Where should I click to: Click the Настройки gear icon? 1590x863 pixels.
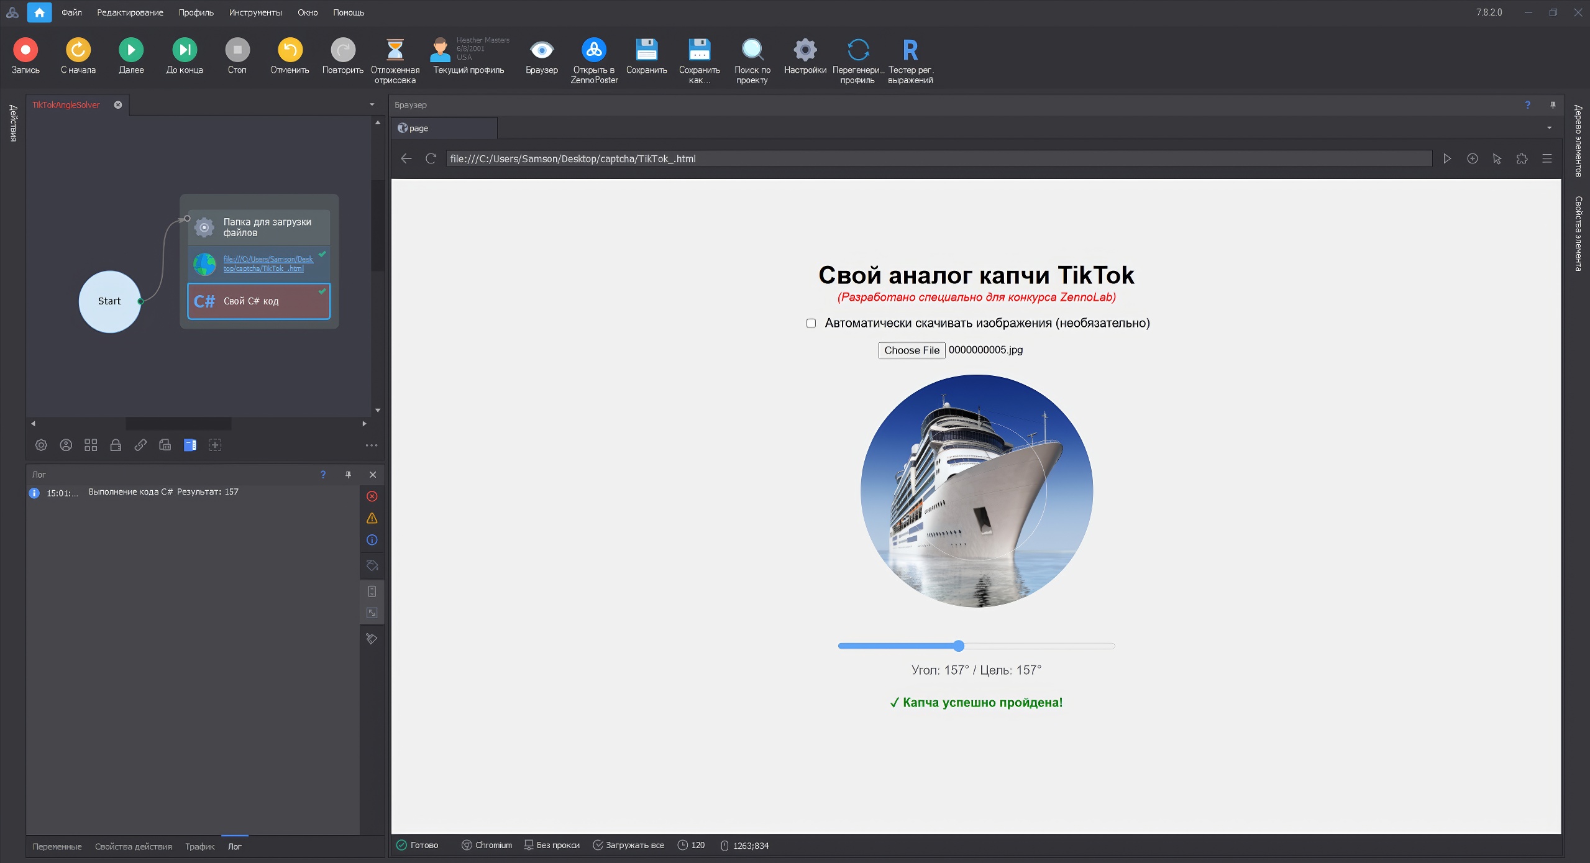(805, 50)
